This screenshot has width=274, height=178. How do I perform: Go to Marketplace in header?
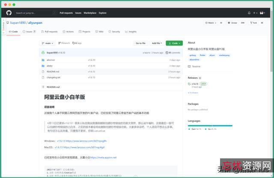[90, 13]
